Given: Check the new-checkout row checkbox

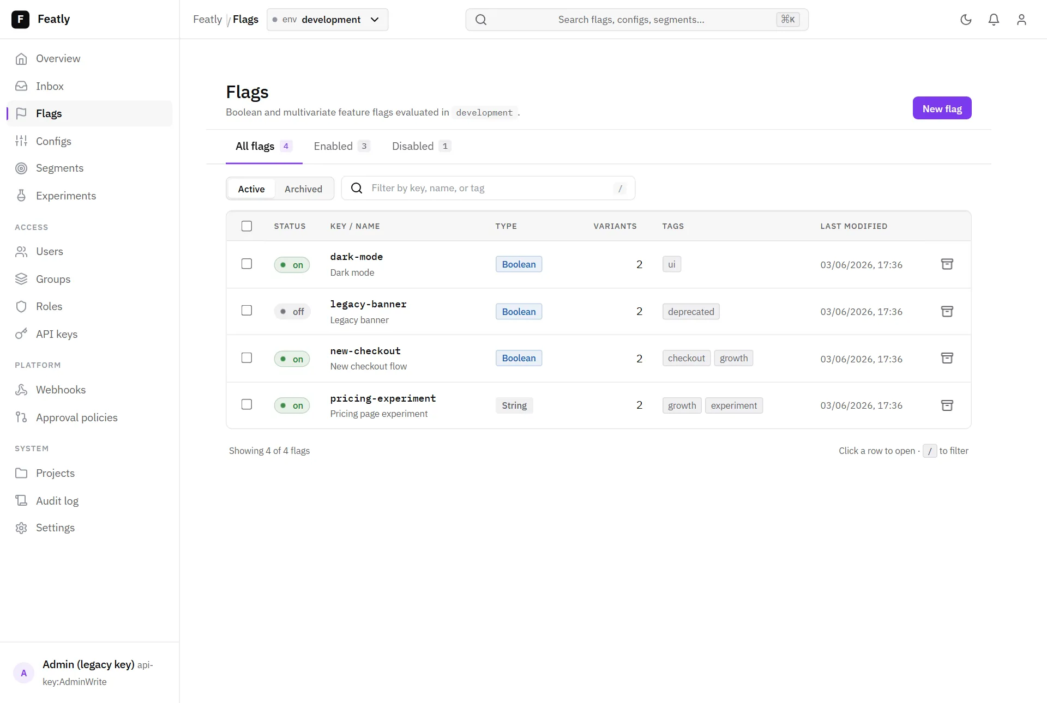Looking at the screenshot, I should pos(246,358).
